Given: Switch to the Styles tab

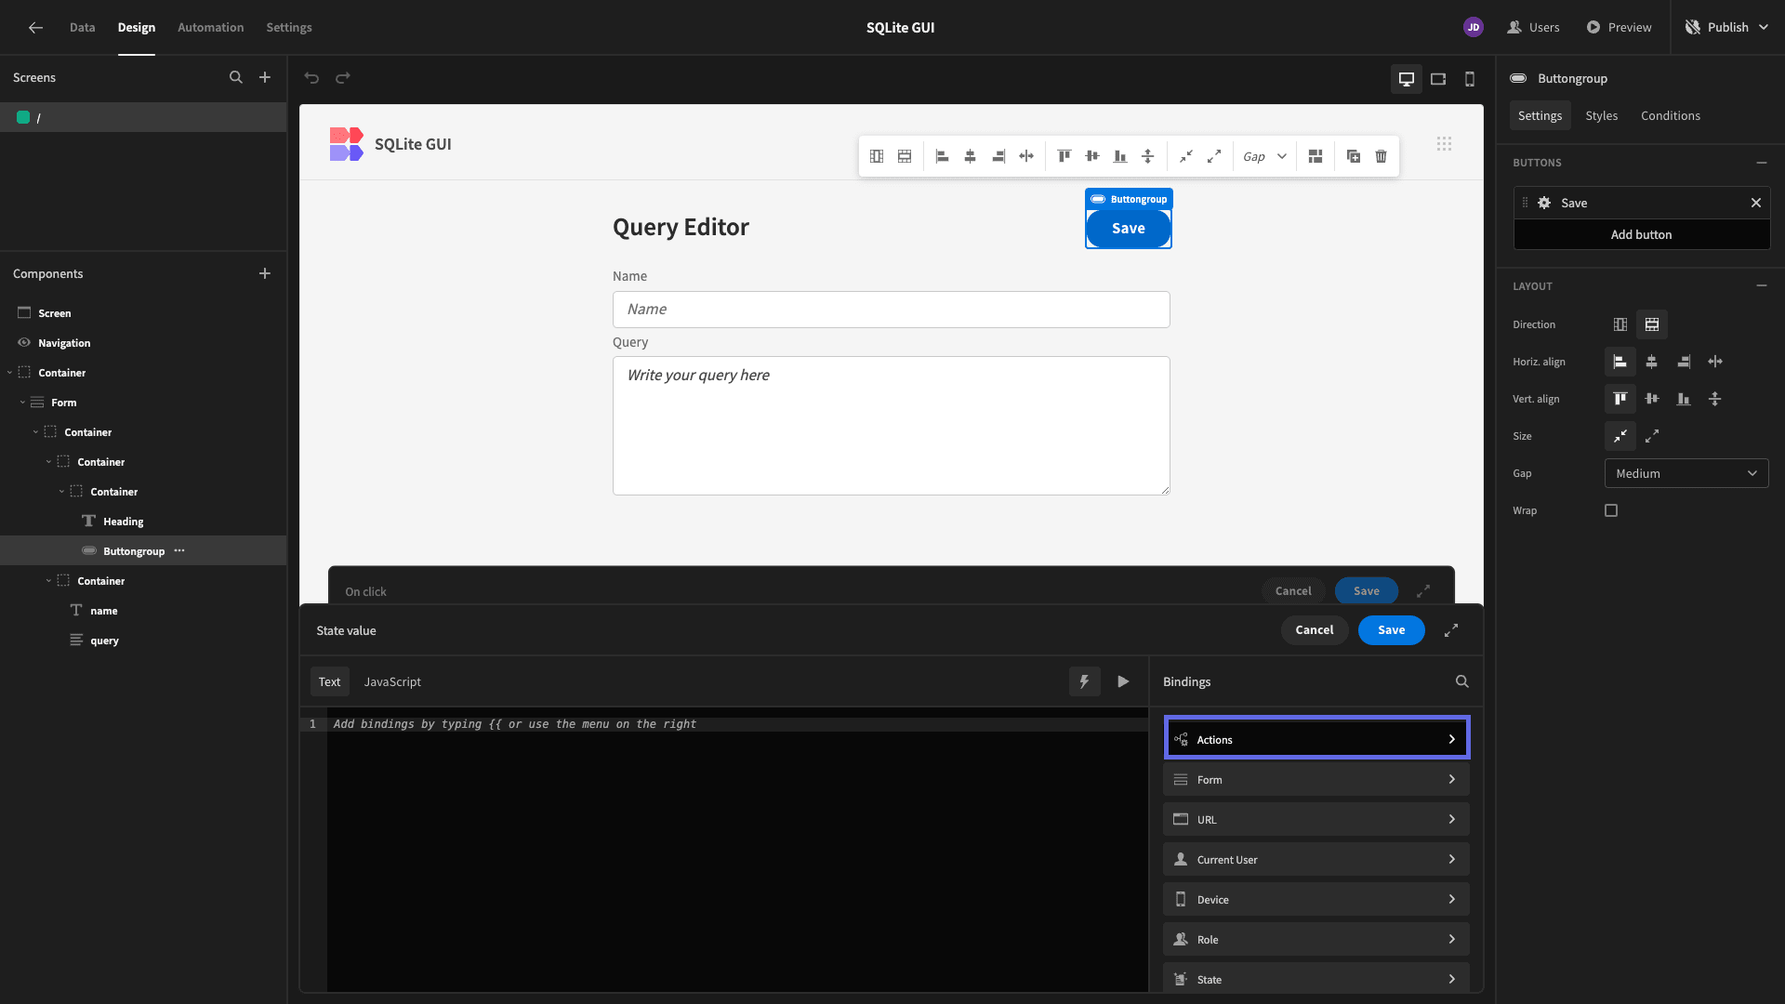Looking at the screenshot, I should (x=1601, y=115).
